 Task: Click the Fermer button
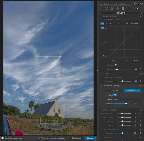click(90, 138)
